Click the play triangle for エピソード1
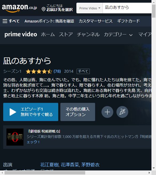The width and height of the screenshot is (156, 175). click(x=13, y=112)
